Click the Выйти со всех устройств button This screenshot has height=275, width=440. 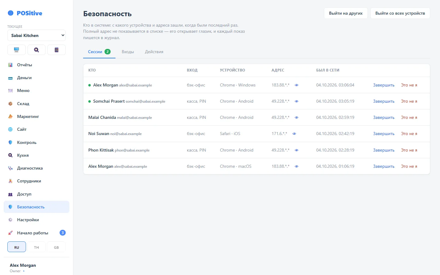(400, 13)
